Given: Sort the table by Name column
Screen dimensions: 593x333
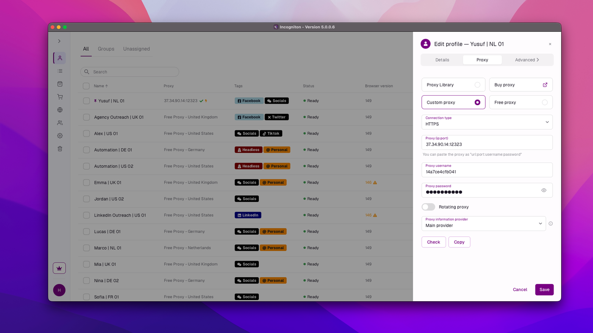Looking at the screenshot, I should (101, 86).
